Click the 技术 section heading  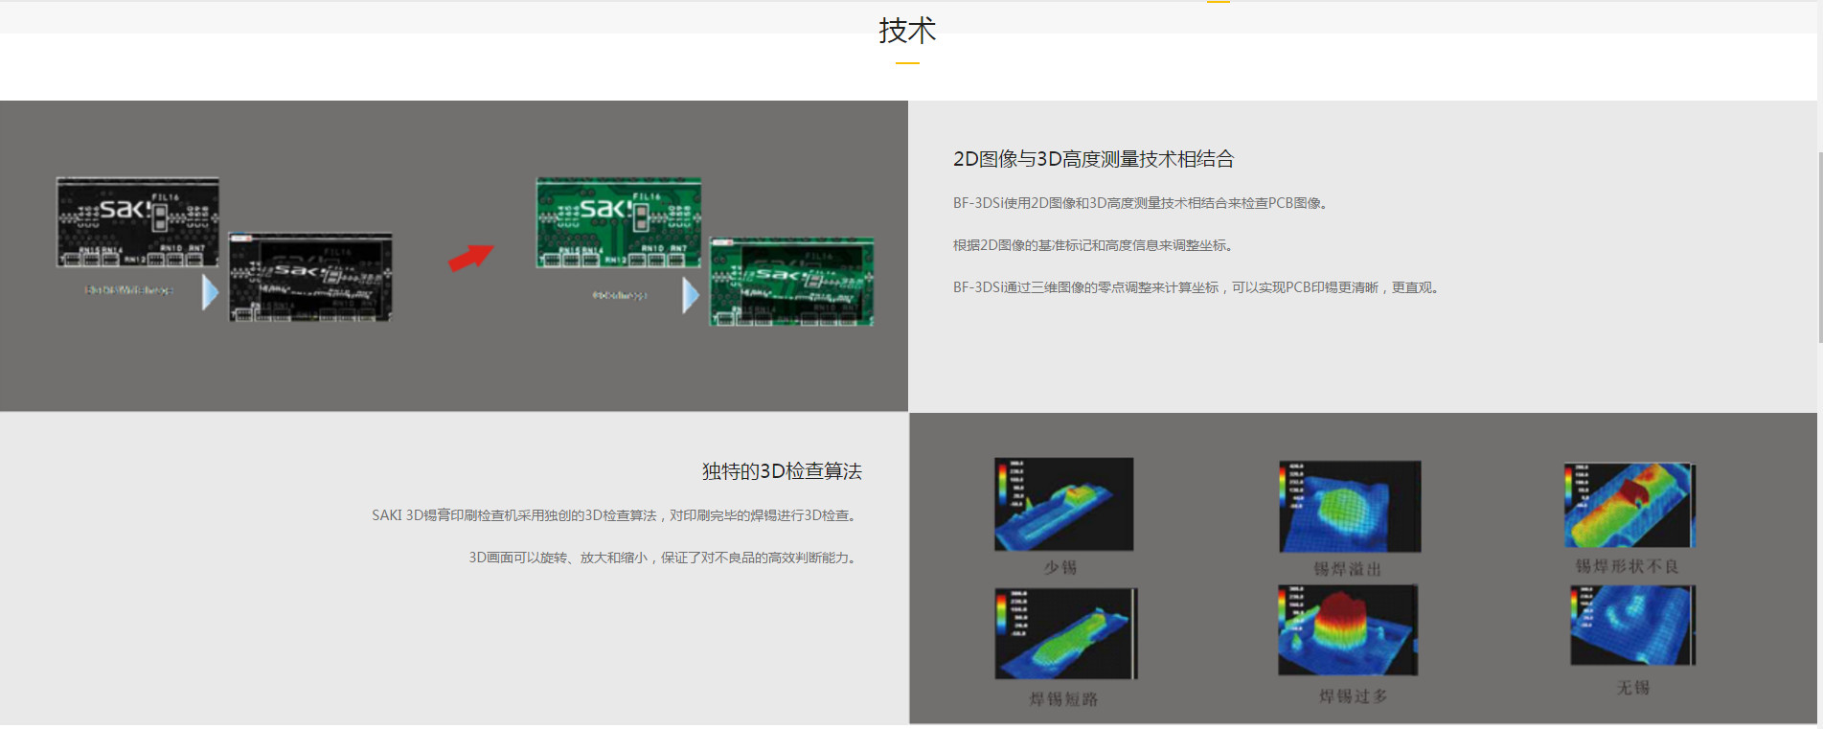pyautogui.click(x=907, y=31)
